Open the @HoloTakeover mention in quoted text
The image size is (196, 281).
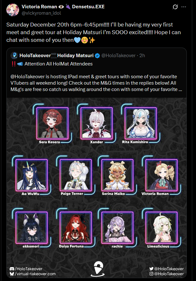27,77
